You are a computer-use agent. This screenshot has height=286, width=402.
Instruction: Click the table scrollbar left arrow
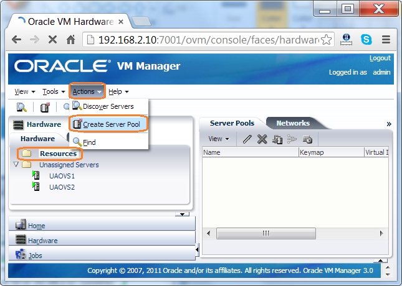pyautogui.click(x=208, y=233)
